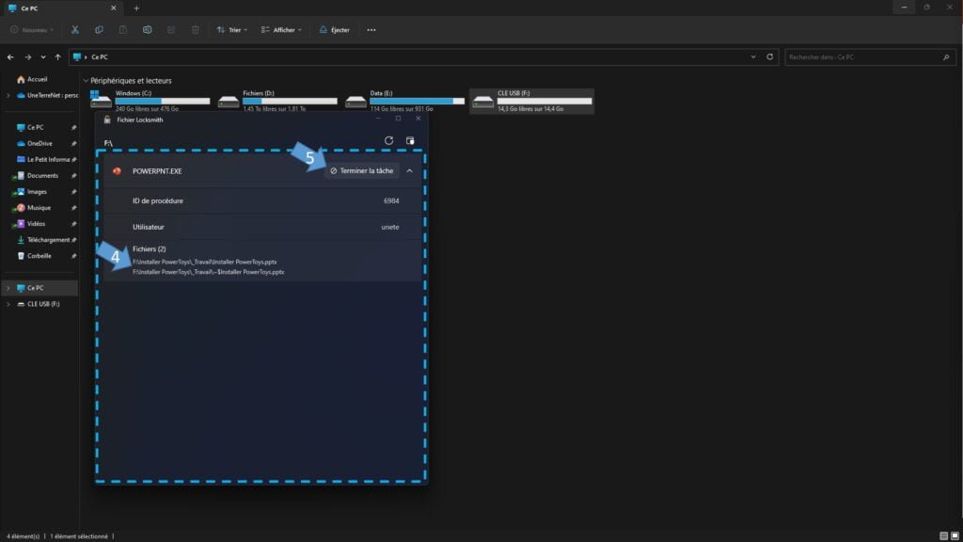Select the CLE USB (F:) drive tile

pos(532,101)
